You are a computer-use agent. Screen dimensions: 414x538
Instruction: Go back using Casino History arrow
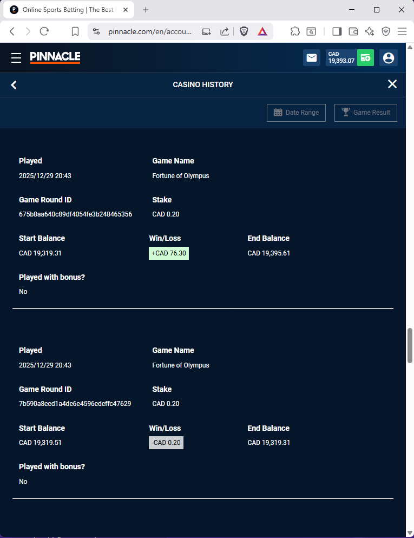(x=14, y=84)
